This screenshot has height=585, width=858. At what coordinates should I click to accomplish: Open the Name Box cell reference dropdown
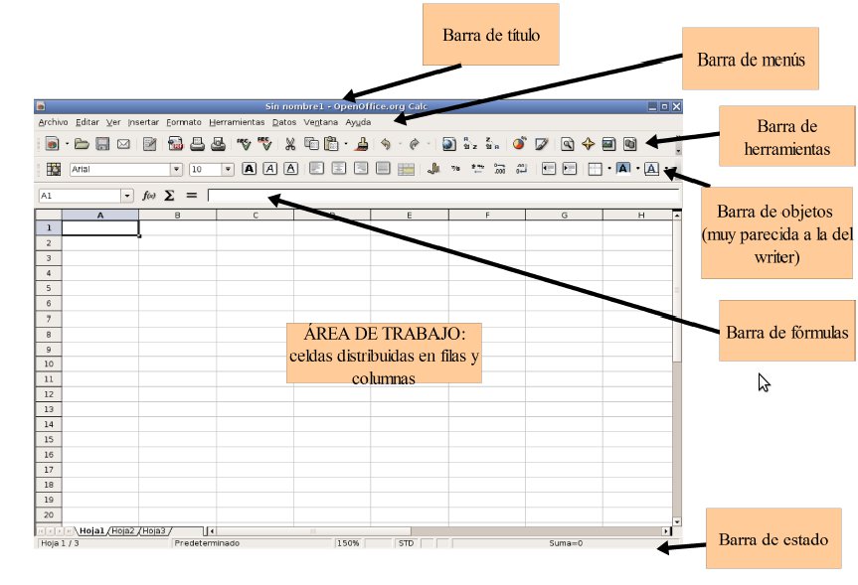[x=126, y=196]
